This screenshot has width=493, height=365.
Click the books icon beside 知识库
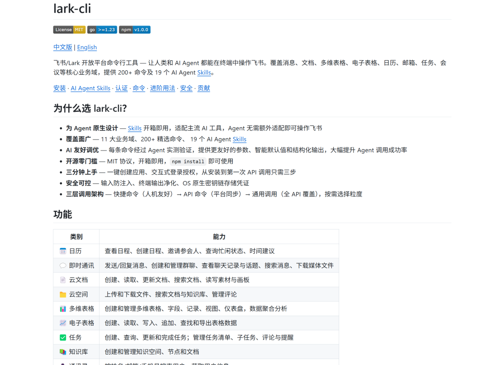63,352
